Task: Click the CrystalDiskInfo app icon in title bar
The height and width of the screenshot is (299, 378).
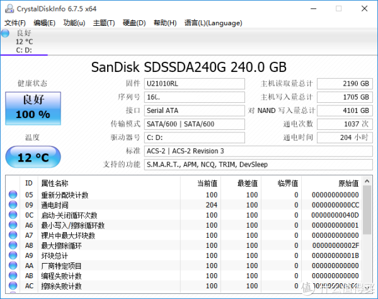Action: [x=9, y=9]
